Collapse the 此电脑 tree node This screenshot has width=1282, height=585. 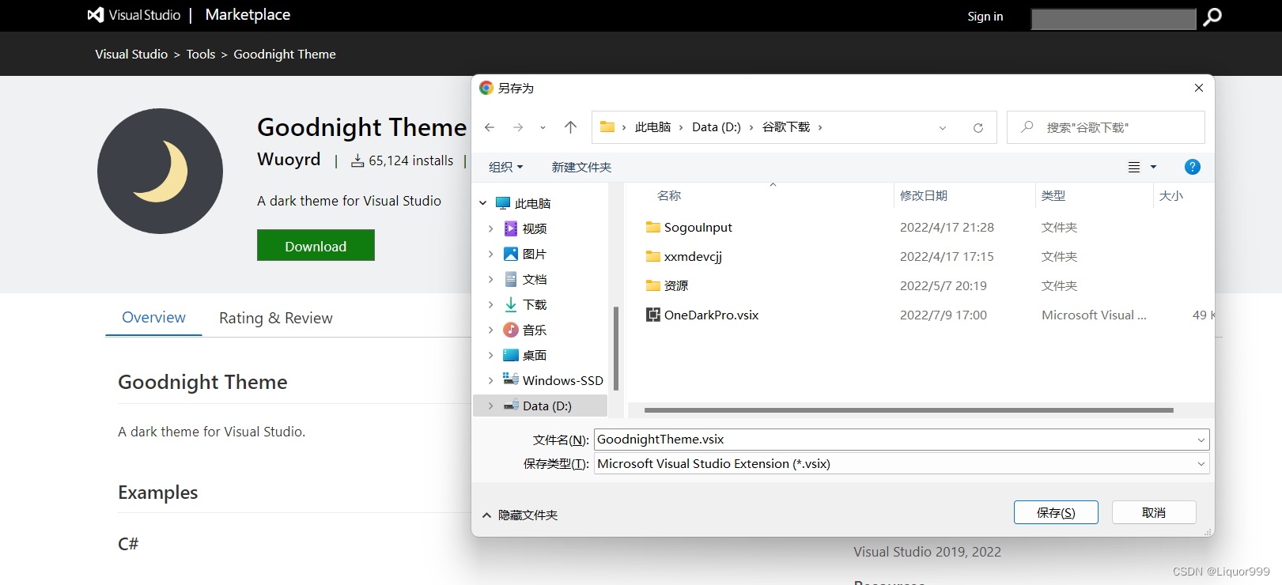pos(483,203)
